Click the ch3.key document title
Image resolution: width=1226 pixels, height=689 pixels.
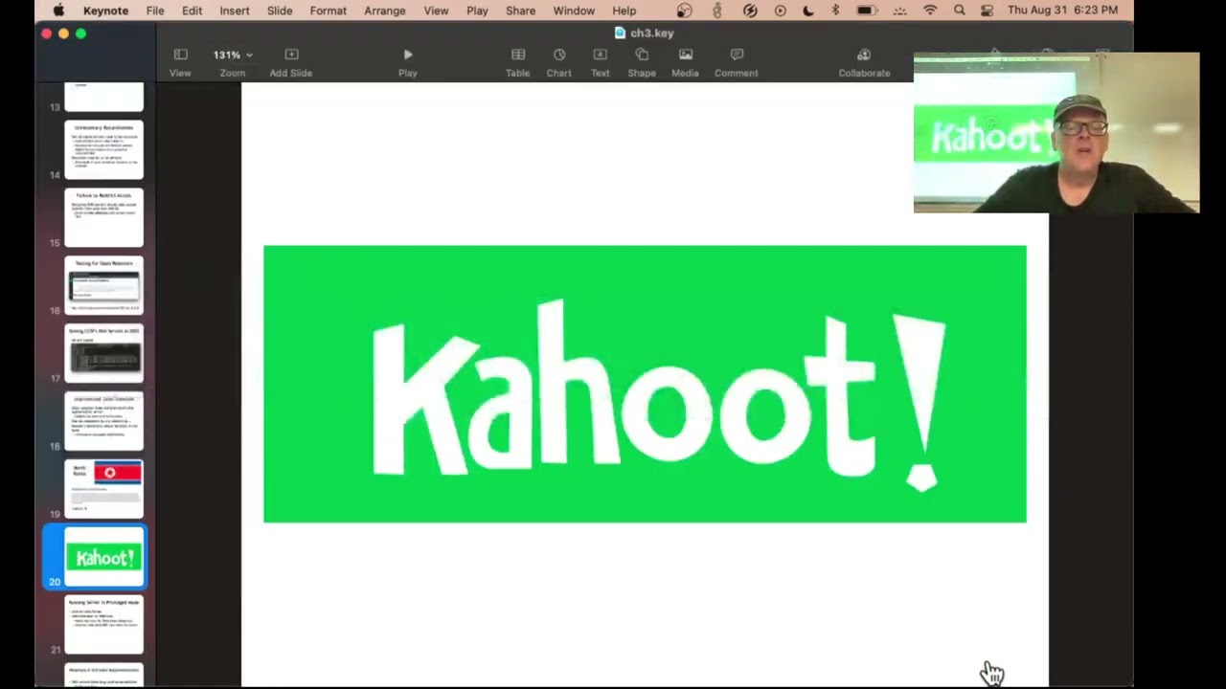pos(652,33)
